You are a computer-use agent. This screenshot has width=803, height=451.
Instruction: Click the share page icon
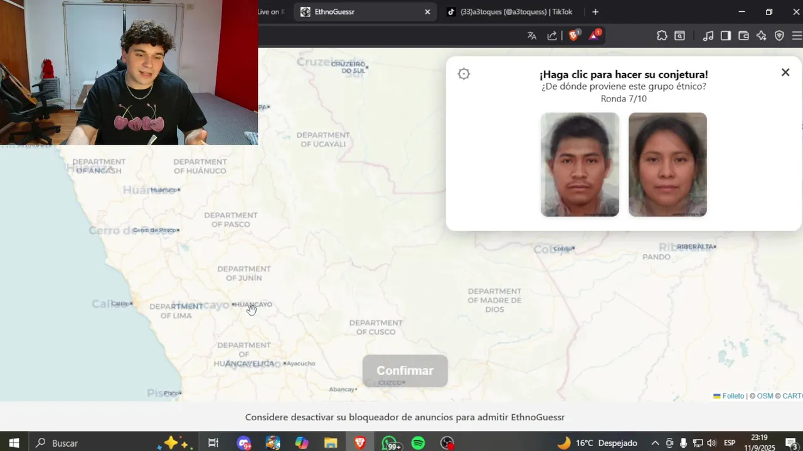pos(552,36)
